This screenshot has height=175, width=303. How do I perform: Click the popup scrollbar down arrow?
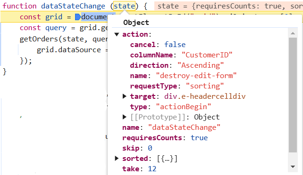click(x=293, y=167)
